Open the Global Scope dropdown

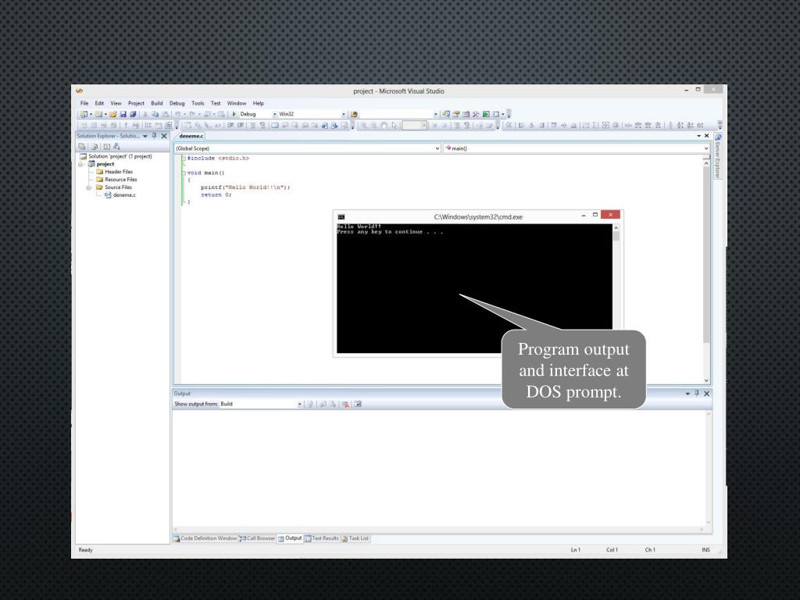[x=437, y=148]
